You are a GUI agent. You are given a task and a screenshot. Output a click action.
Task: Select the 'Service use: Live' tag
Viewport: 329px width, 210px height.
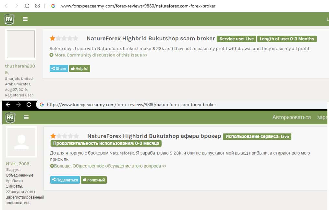[x=237, y=39]
